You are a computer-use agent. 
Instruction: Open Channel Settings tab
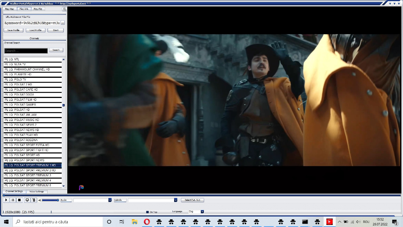pos(14,192)
